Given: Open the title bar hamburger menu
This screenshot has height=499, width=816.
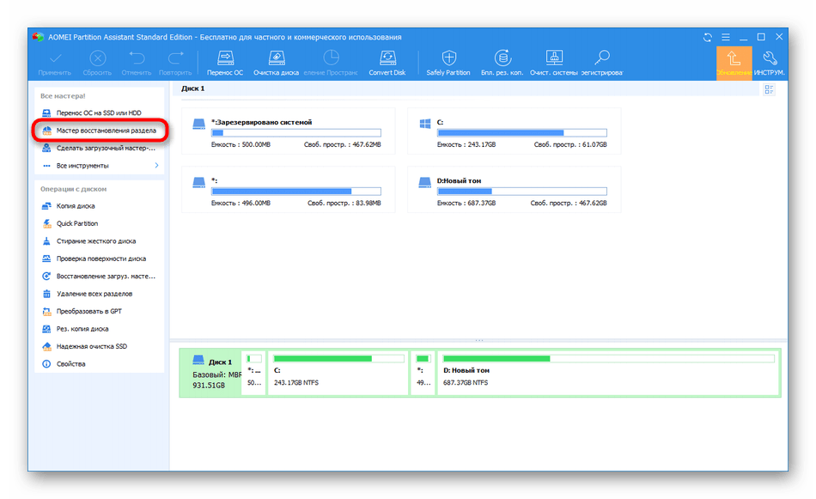Looking at the screenshot, I should pos(726,37).
